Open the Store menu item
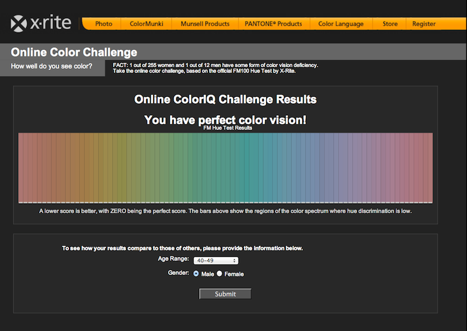Image resolution: width=467 pixels, height=331 pixels. (x=390, y=24)
